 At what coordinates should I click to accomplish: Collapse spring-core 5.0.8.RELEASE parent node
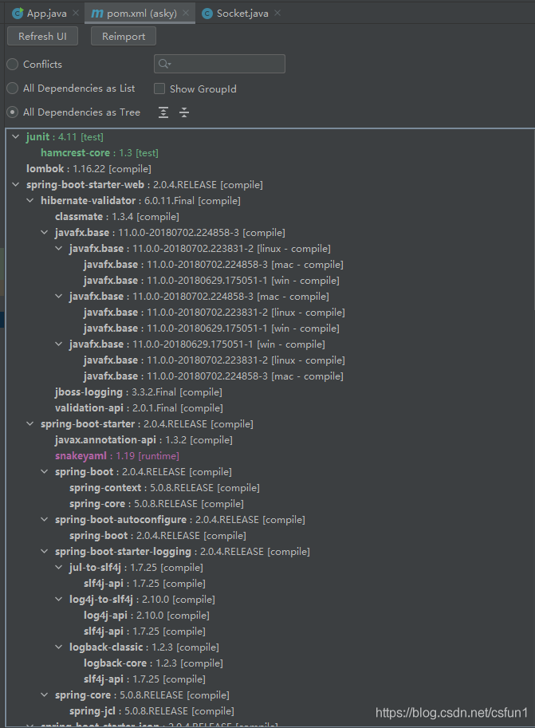click(45, 695)
